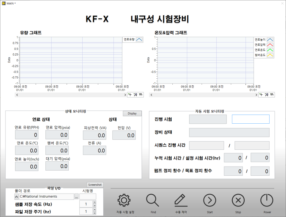Viewport: 286px width, 217px height.
Task: Select crosshair cursor tool on 유량 그래프 palette
Action: 130,95
